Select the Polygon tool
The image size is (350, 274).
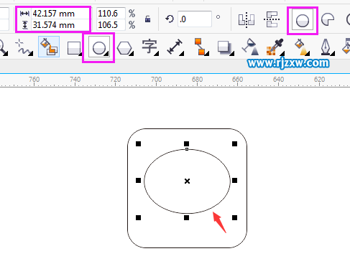click(124, 47)
